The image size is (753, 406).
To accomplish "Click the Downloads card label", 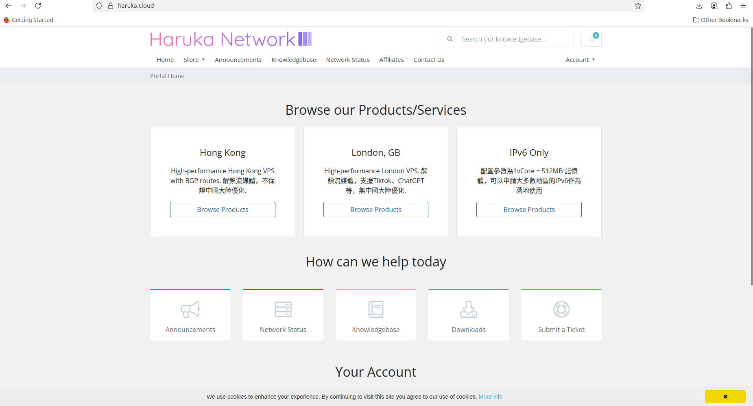I will click(469, 330).
